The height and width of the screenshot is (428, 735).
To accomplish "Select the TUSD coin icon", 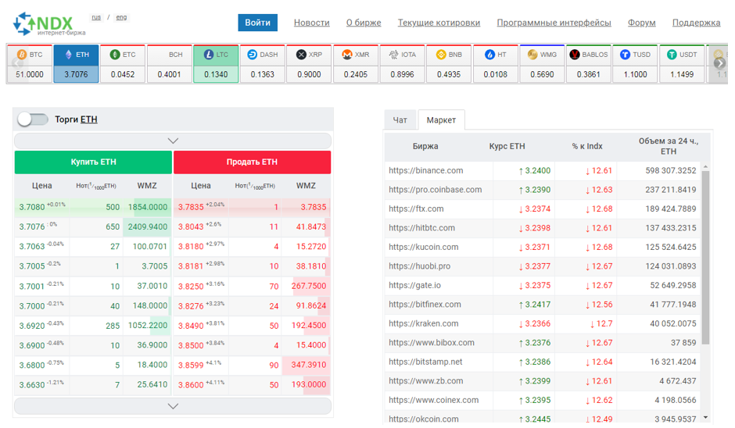I will coord(625,55).
